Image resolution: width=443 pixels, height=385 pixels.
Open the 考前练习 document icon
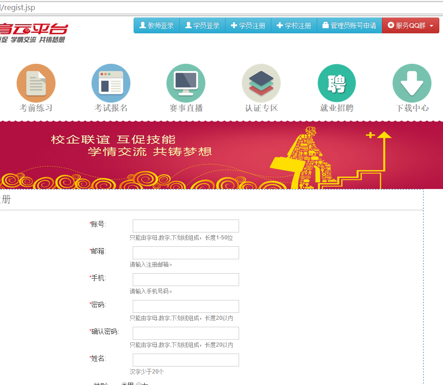coord(36,83)
